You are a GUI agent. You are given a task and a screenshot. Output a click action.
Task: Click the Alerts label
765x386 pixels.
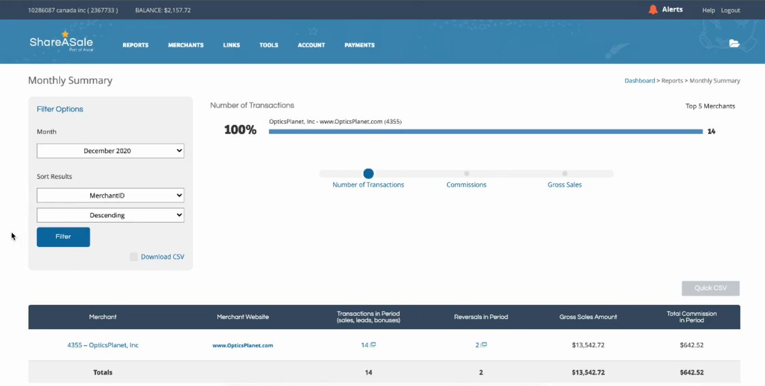click(x=672, y=9)
